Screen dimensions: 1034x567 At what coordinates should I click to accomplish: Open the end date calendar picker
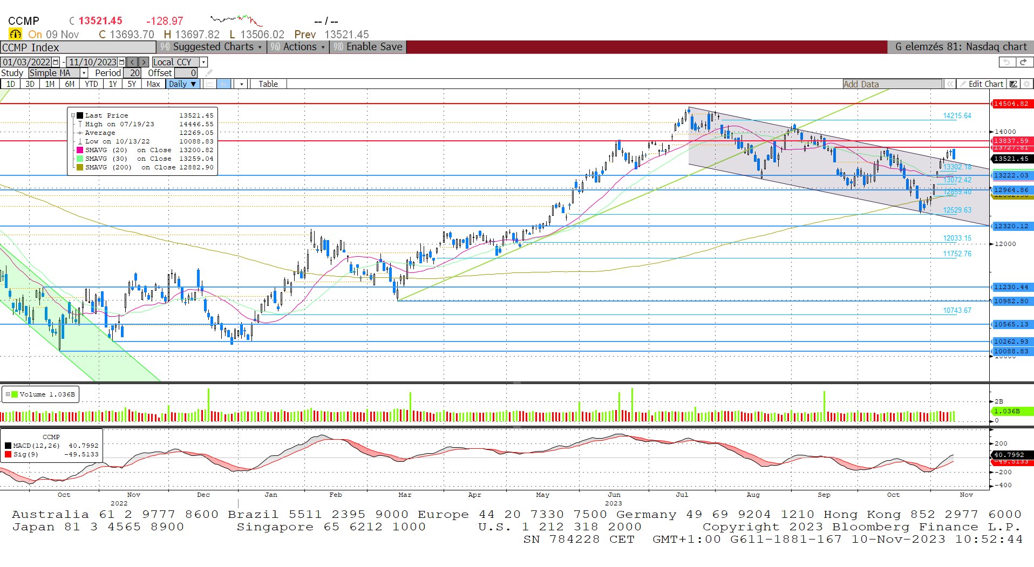(121, 62)
